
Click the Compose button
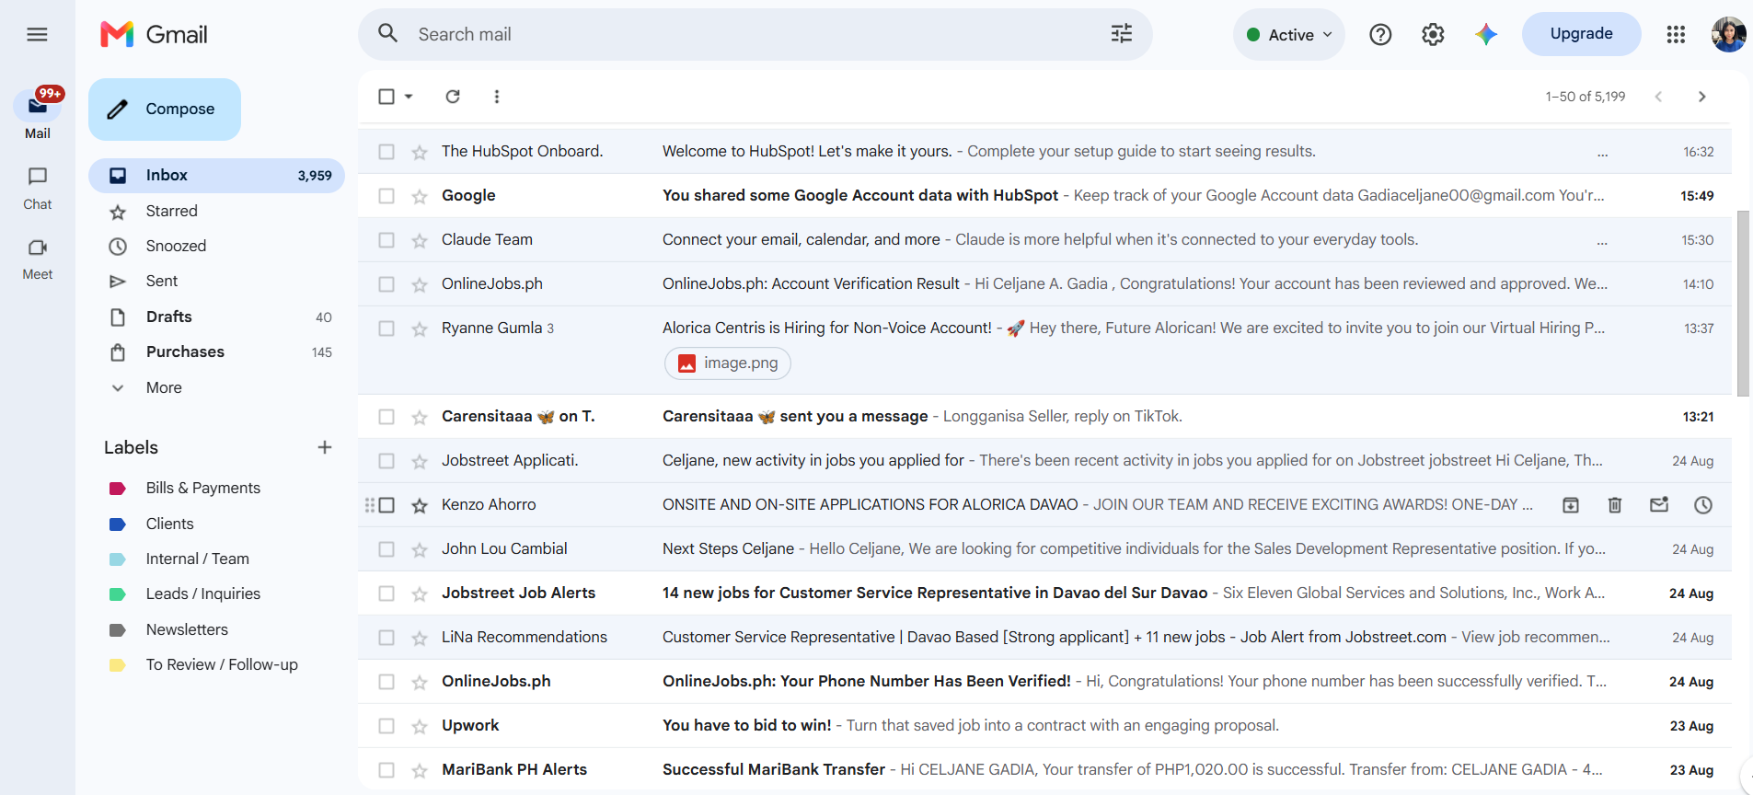165,109
